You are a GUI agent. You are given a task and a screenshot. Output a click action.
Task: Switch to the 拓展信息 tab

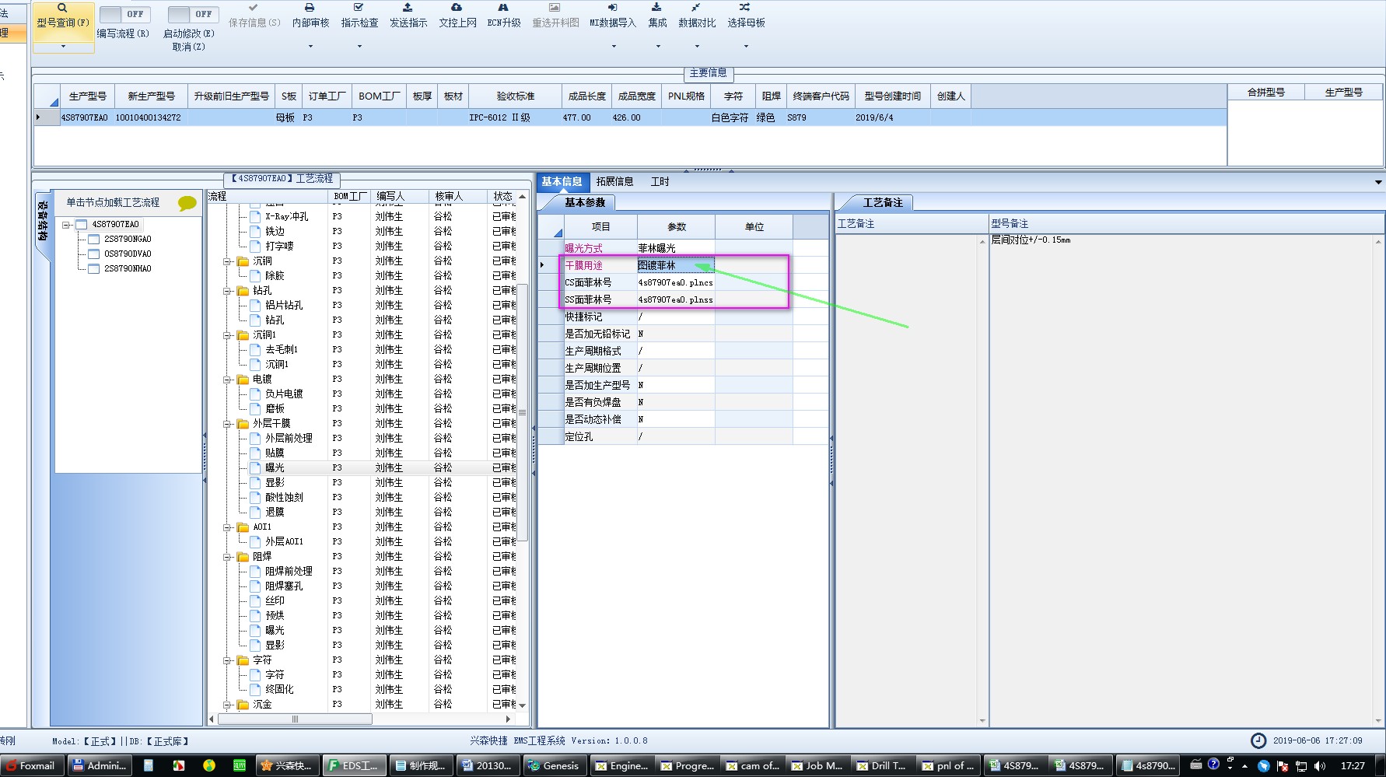point(614,181)
